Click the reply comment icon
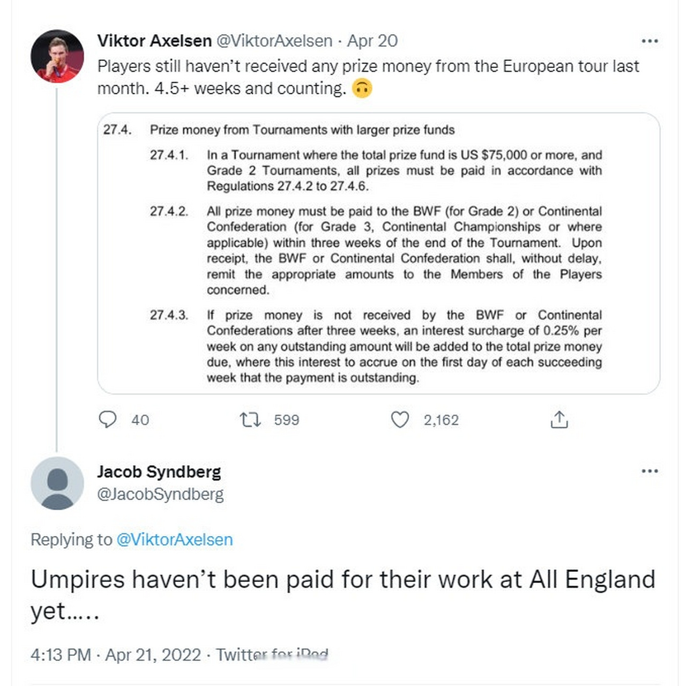 pos(108,420)
